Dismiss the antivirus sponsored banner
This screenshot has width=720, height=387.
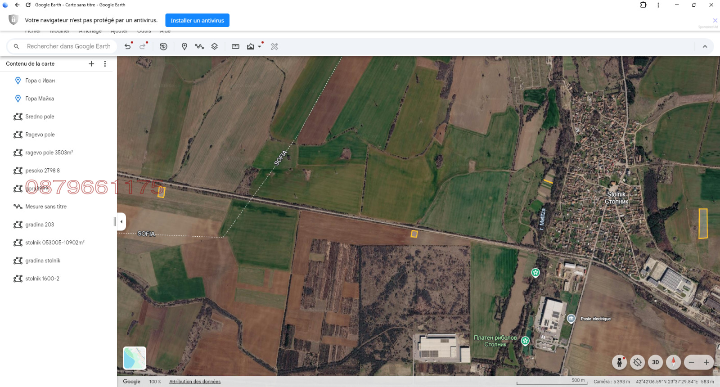715,20
